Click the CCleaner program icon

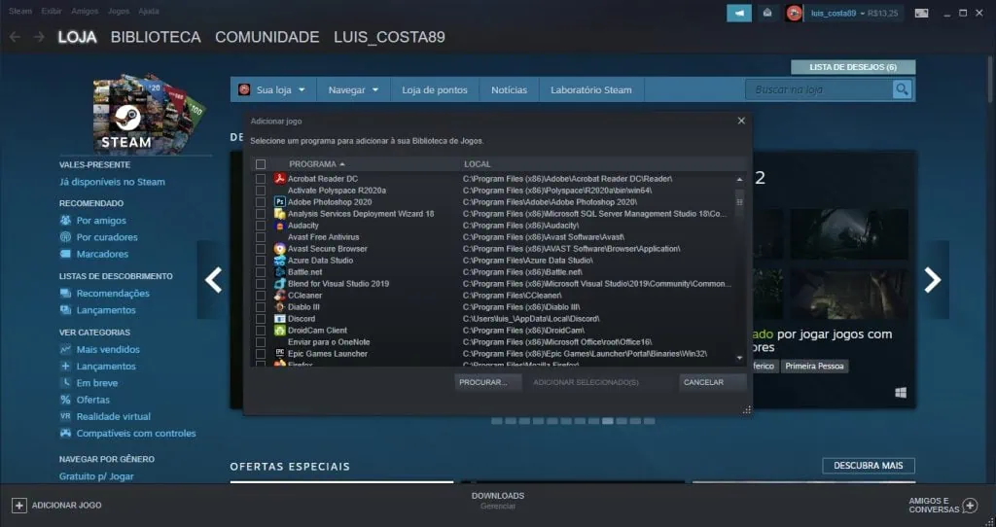pos(279,296)
